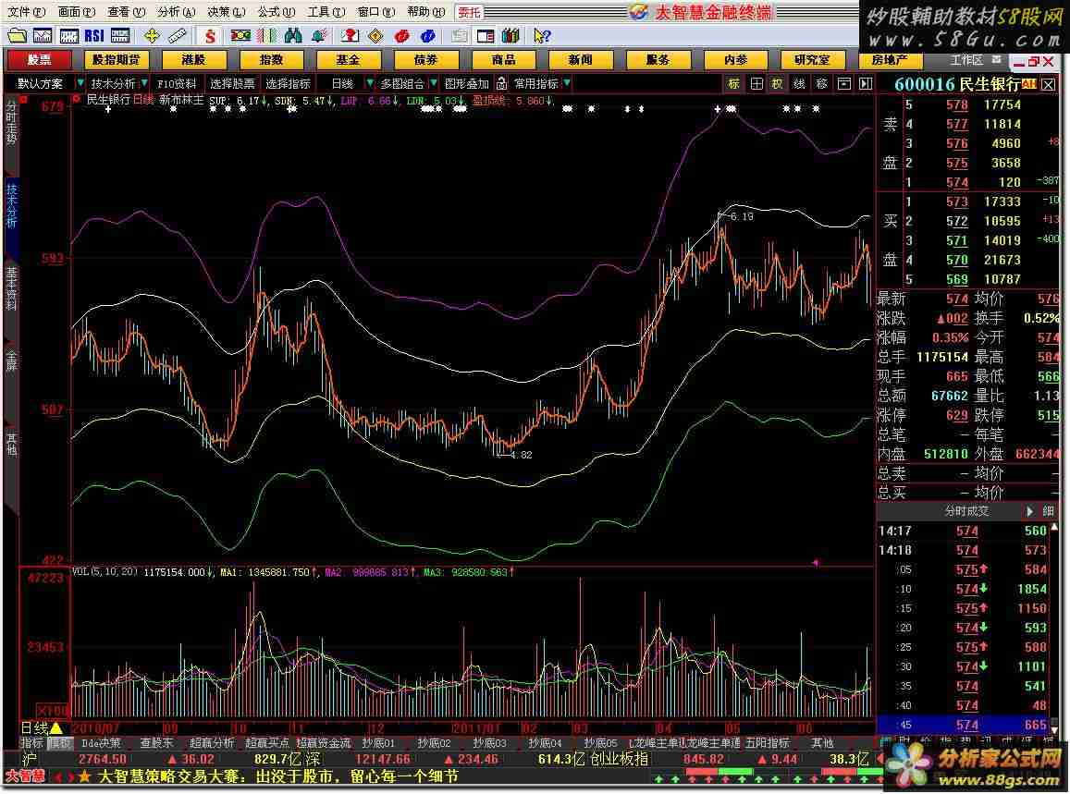This screenshot has width=1070, height=794.
Task: Click the yellow diamond toolbar icon
Action: [x=375, y=35]
